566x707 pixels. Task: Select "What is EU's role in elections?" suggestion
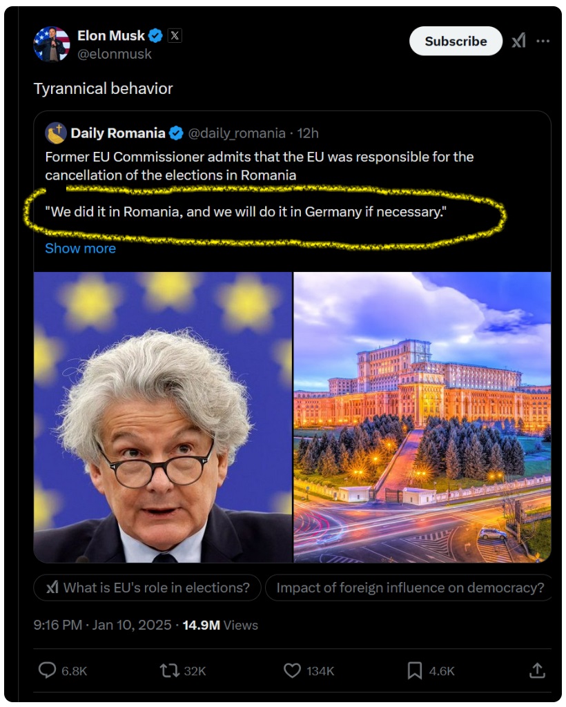147,588
